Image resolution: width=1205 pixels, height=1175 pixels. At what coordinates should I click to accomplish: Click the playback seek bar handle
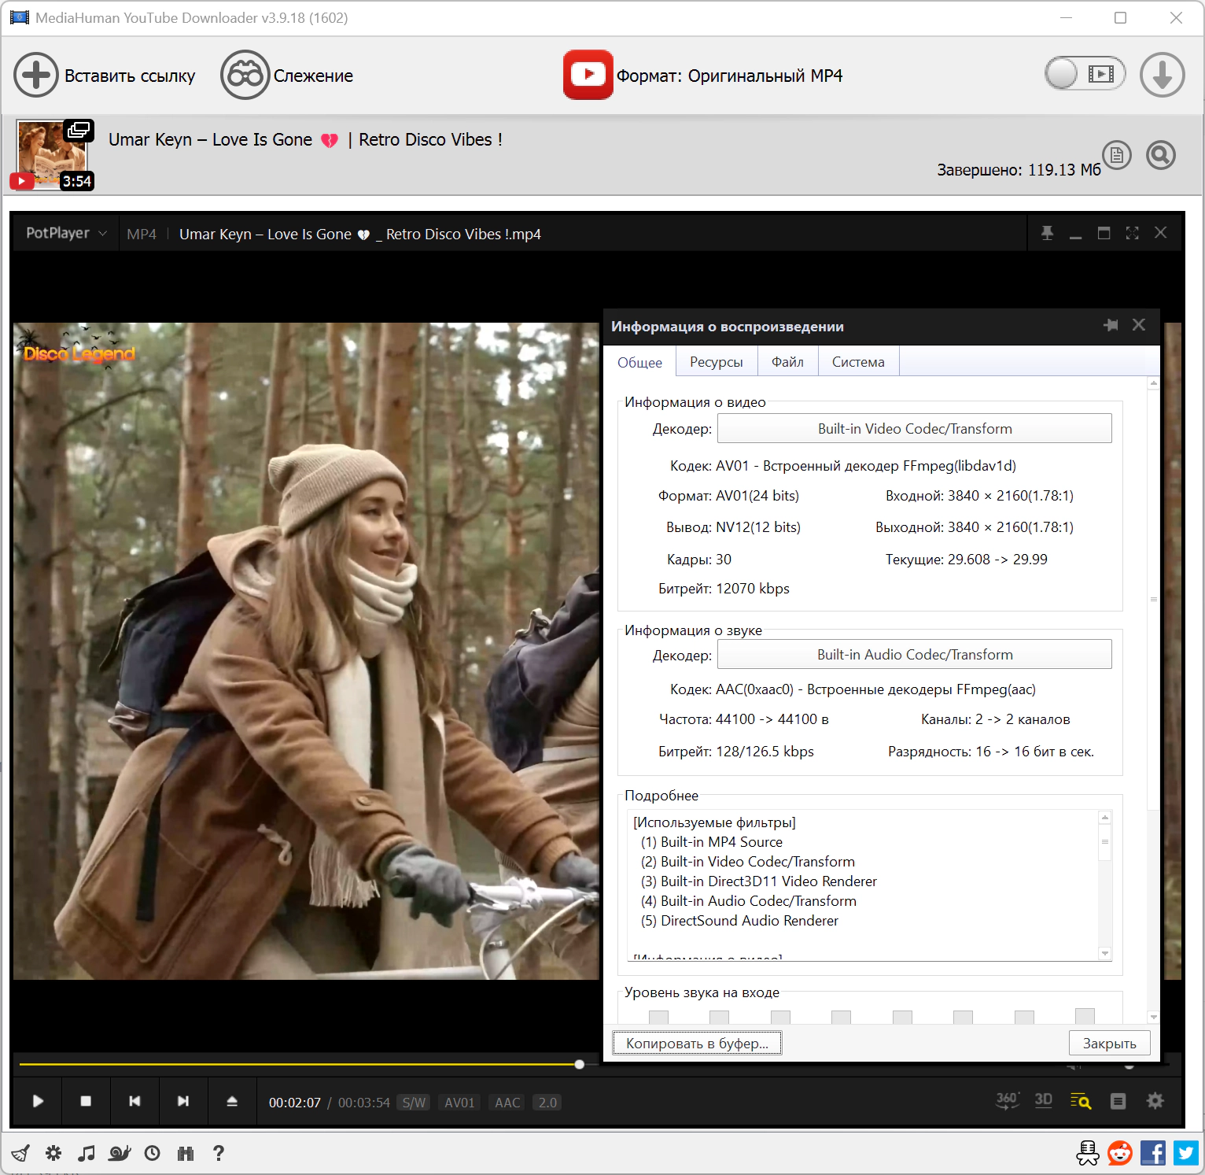tap(580, 1064)
